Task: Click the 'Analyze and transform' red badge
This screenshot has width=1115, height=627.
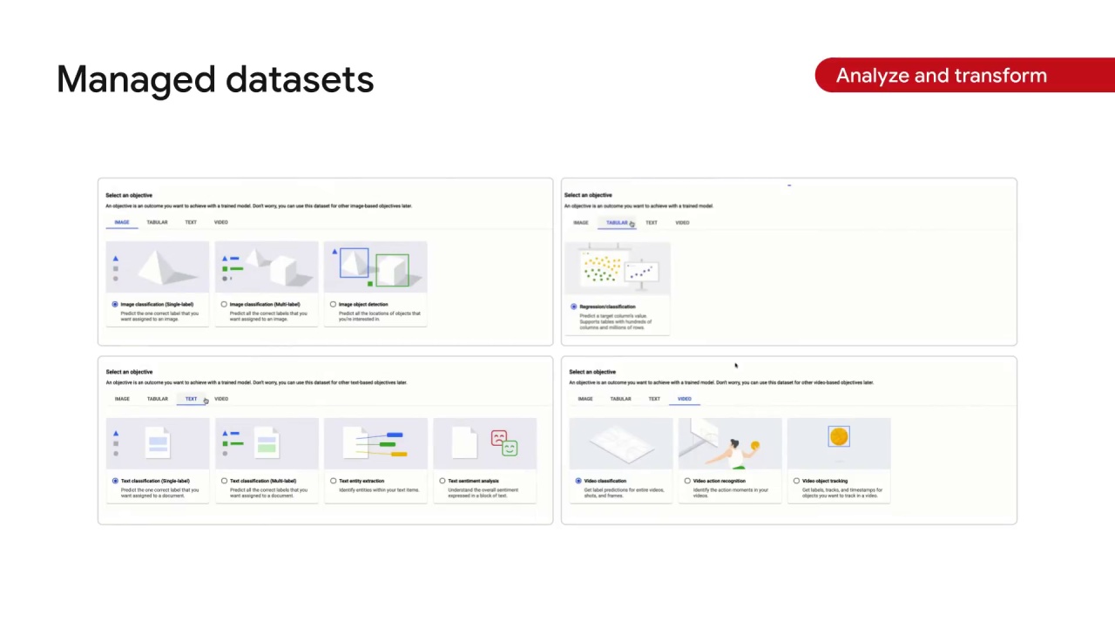Action: [x=965, y=75]
